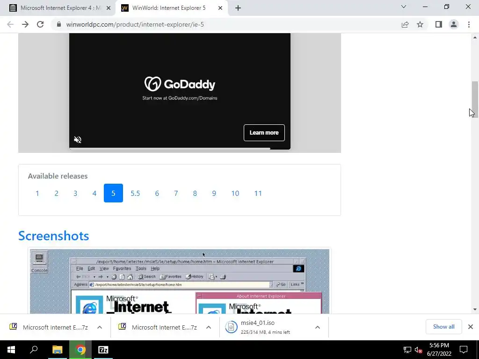Open File Explorer from the taskbar
Image resolution: width=479 pixels, height=359 pixels.
point(57,350)
